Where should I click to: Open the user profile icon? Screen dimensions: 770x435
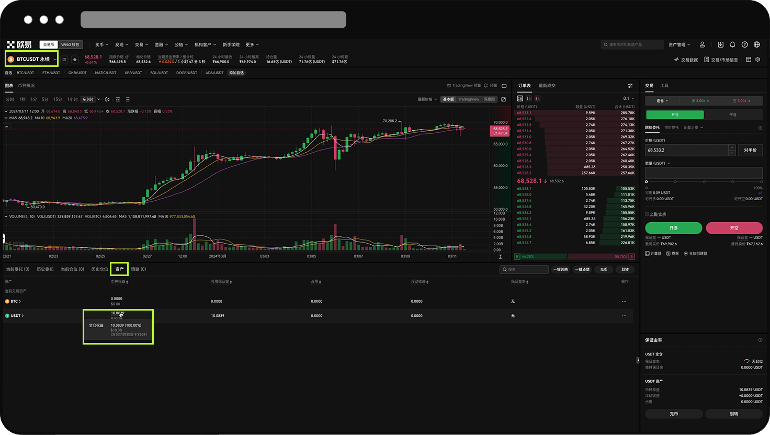(703, 45)
